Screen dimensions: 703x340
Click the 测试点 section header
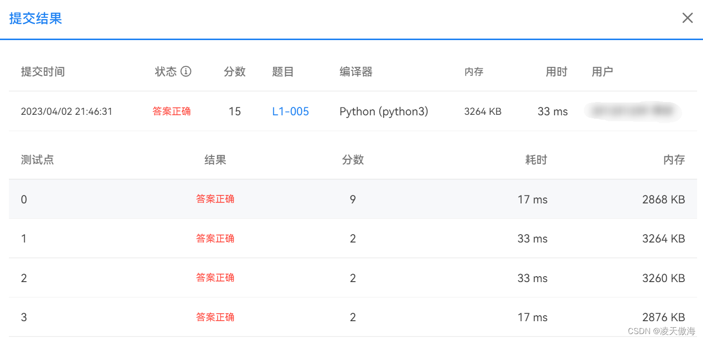[x=37, y=159]
